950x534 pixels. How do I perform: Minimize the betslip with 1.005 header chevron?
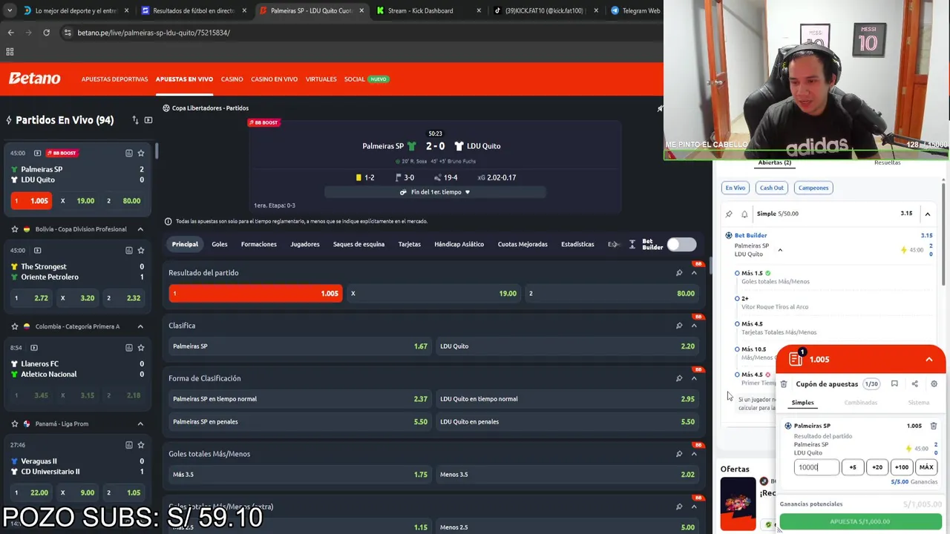tap(928, 360)
